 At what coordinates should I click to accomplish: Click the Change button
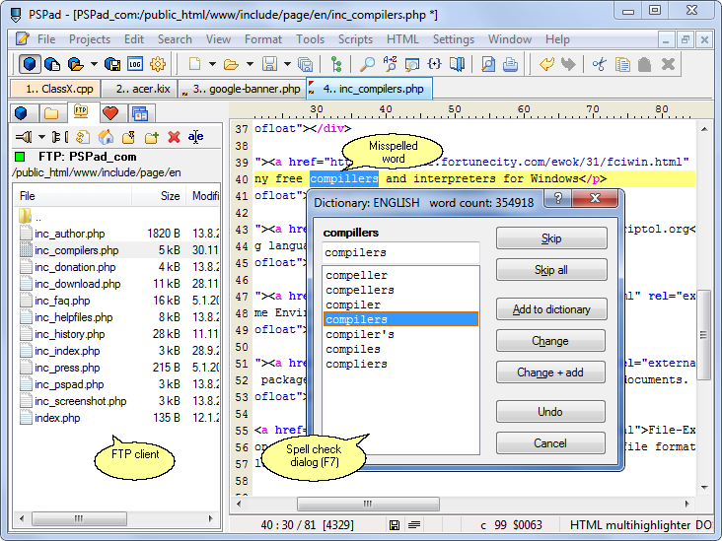(x=550, y=341)
